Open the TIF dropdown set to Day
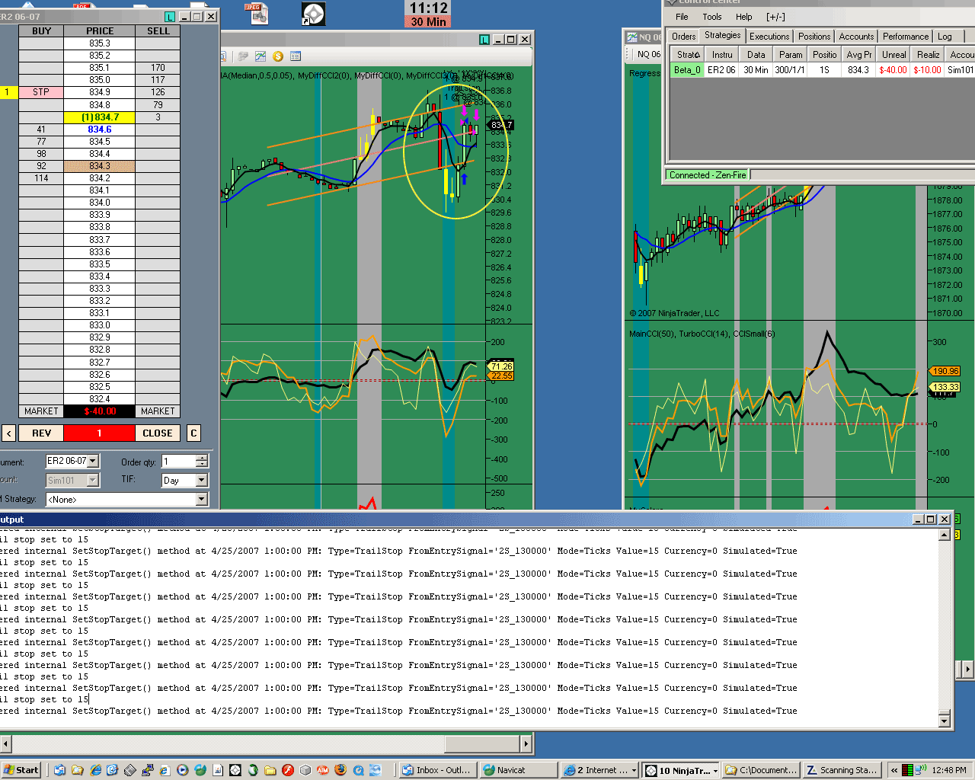 tap(202, 480)
